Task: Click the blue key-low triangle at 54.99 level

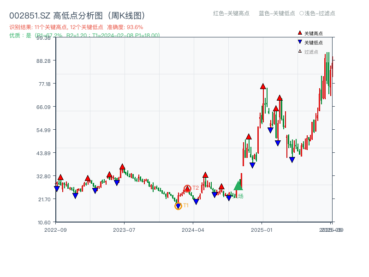Action: click(270, 130)
